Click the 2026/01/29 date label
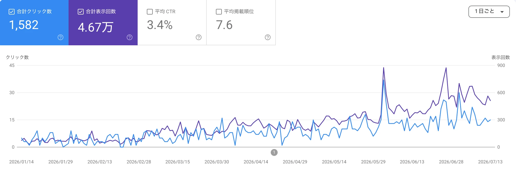This screenshot has width=516, height=169. pos(61,162)
